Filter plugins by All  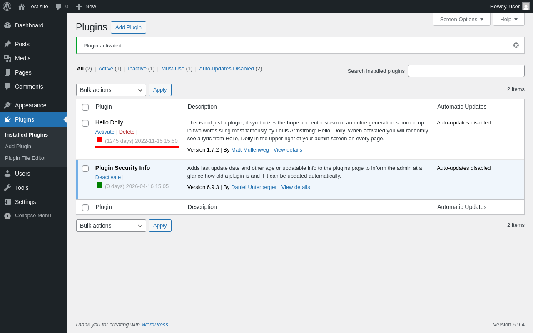(x=80, y=69)
